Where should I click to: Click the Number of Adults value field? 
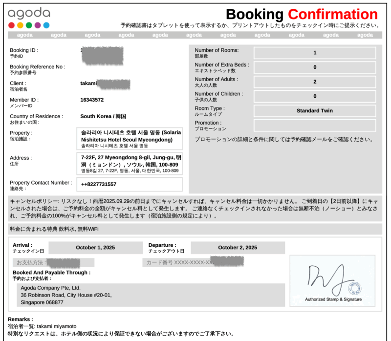[315, 82]
